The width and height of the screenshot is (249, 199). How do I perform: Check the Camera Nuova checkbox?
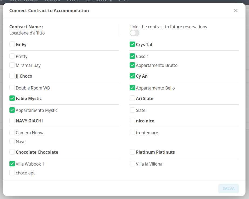[x=12, y=132]
